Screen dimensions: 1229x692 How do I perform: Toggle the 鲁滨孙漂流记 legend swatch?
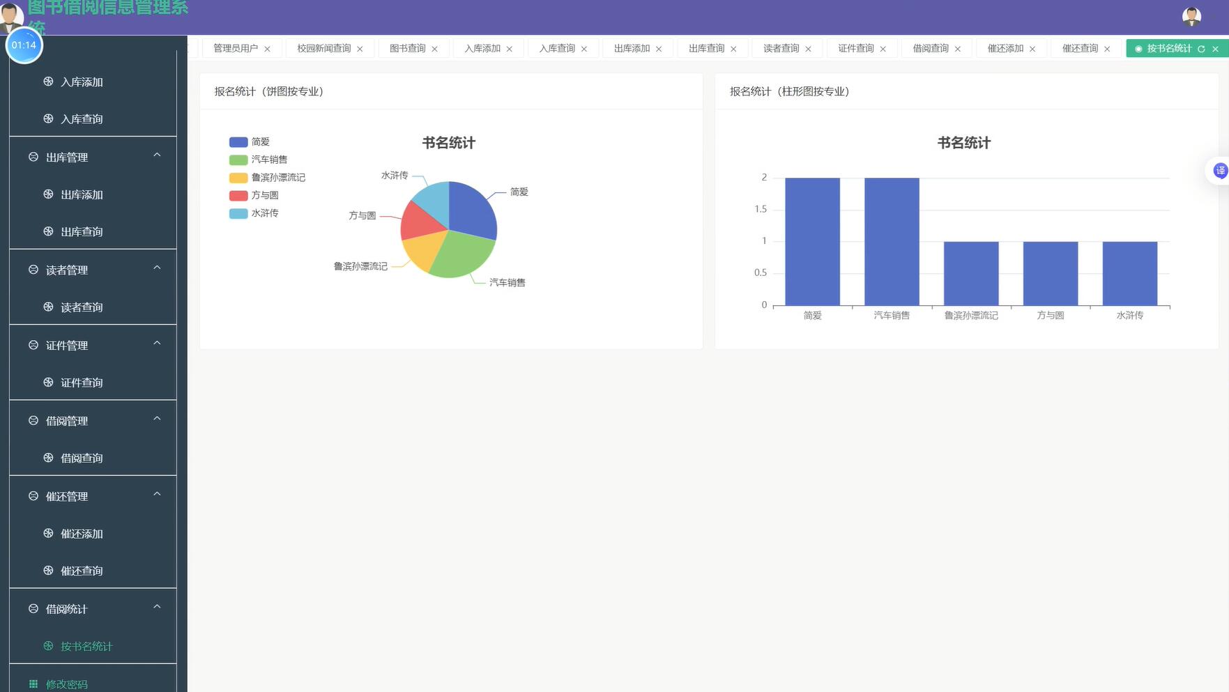pyautogui.click(x=238, y=178)
